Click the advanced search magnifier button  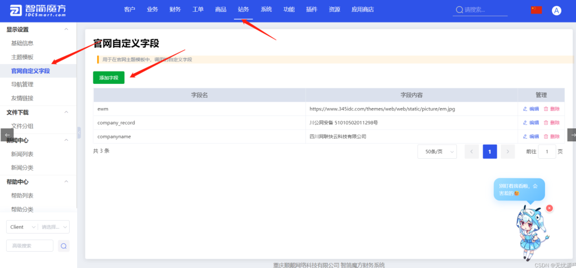64,246
